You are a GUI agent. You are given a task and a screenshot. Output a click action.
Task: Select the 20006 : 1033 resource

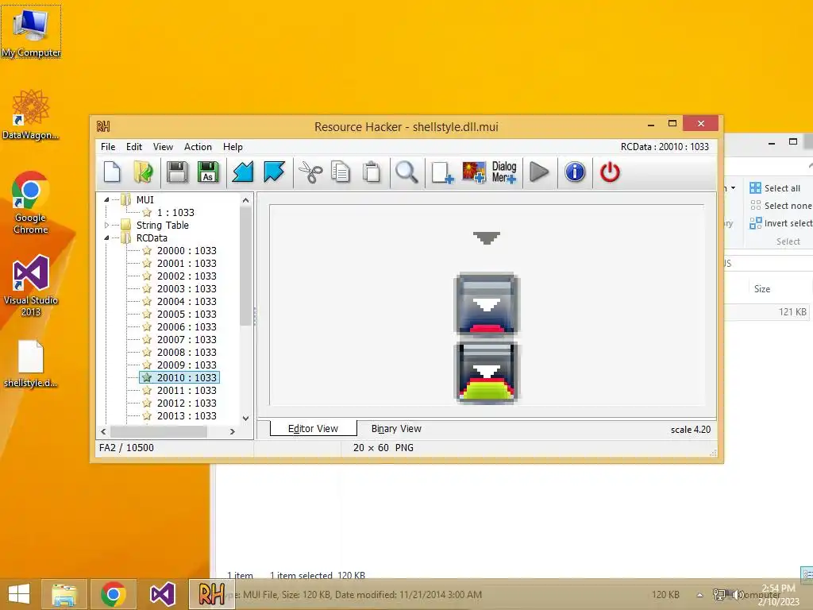(x=187, y=326)
